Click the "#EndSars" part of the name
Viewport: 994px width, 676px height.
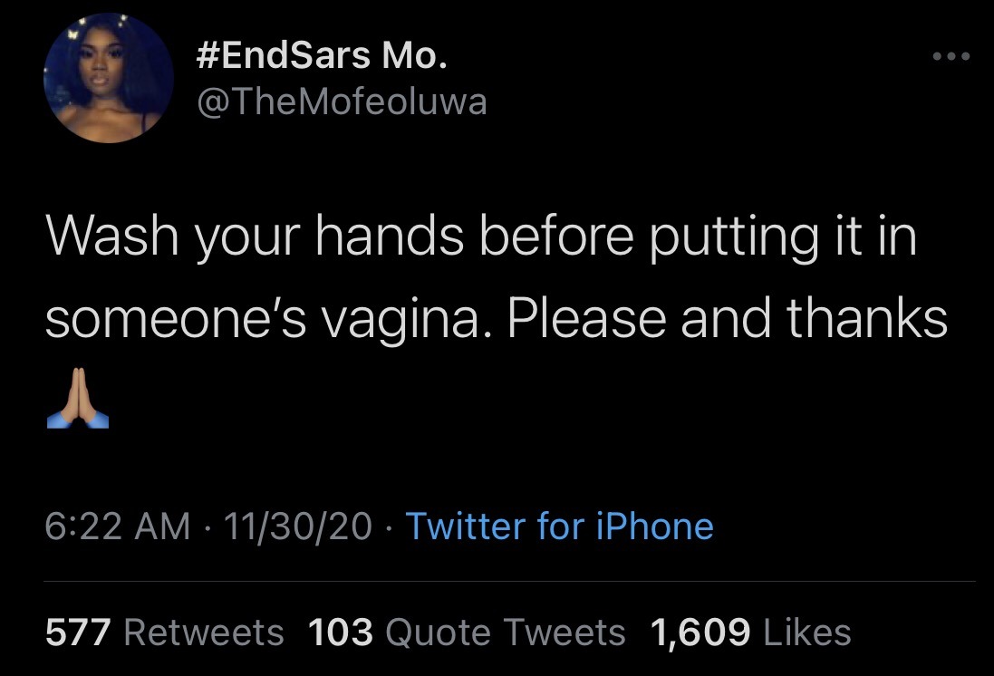[x=284, y=58]
